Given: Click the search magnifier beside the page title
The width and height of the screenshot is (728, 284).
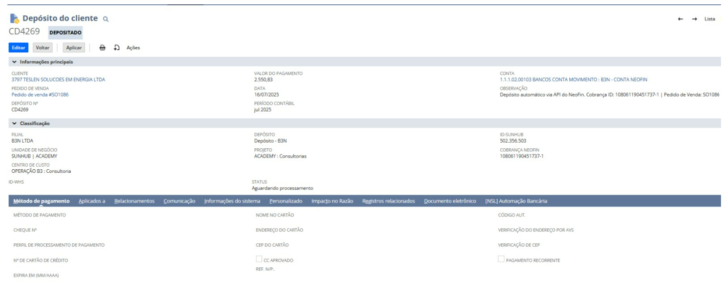Looking at the screenshot, I should [105, 19].
